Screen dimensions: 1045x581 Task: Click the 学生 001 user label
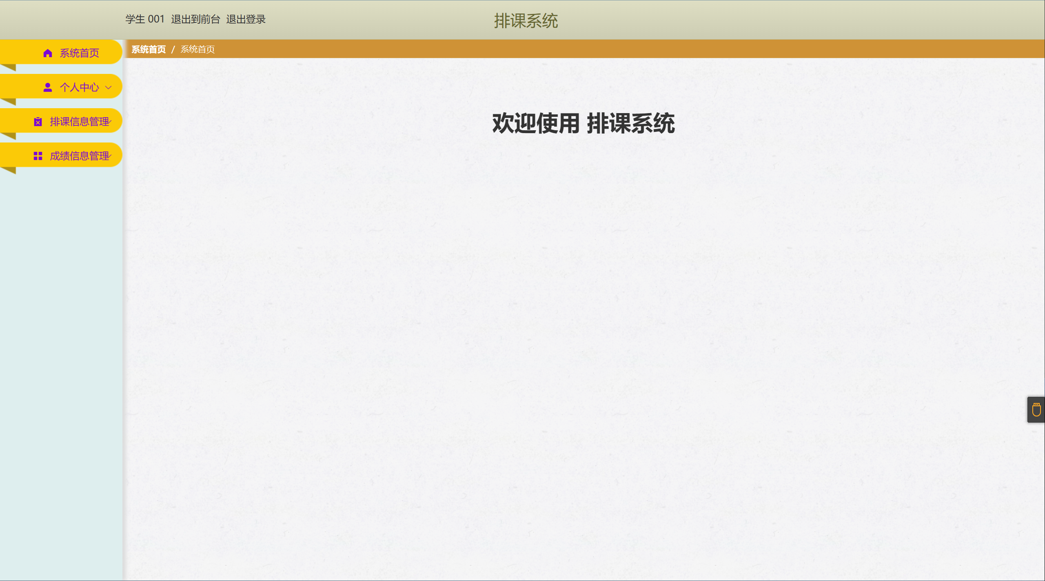tap(145, 19)
